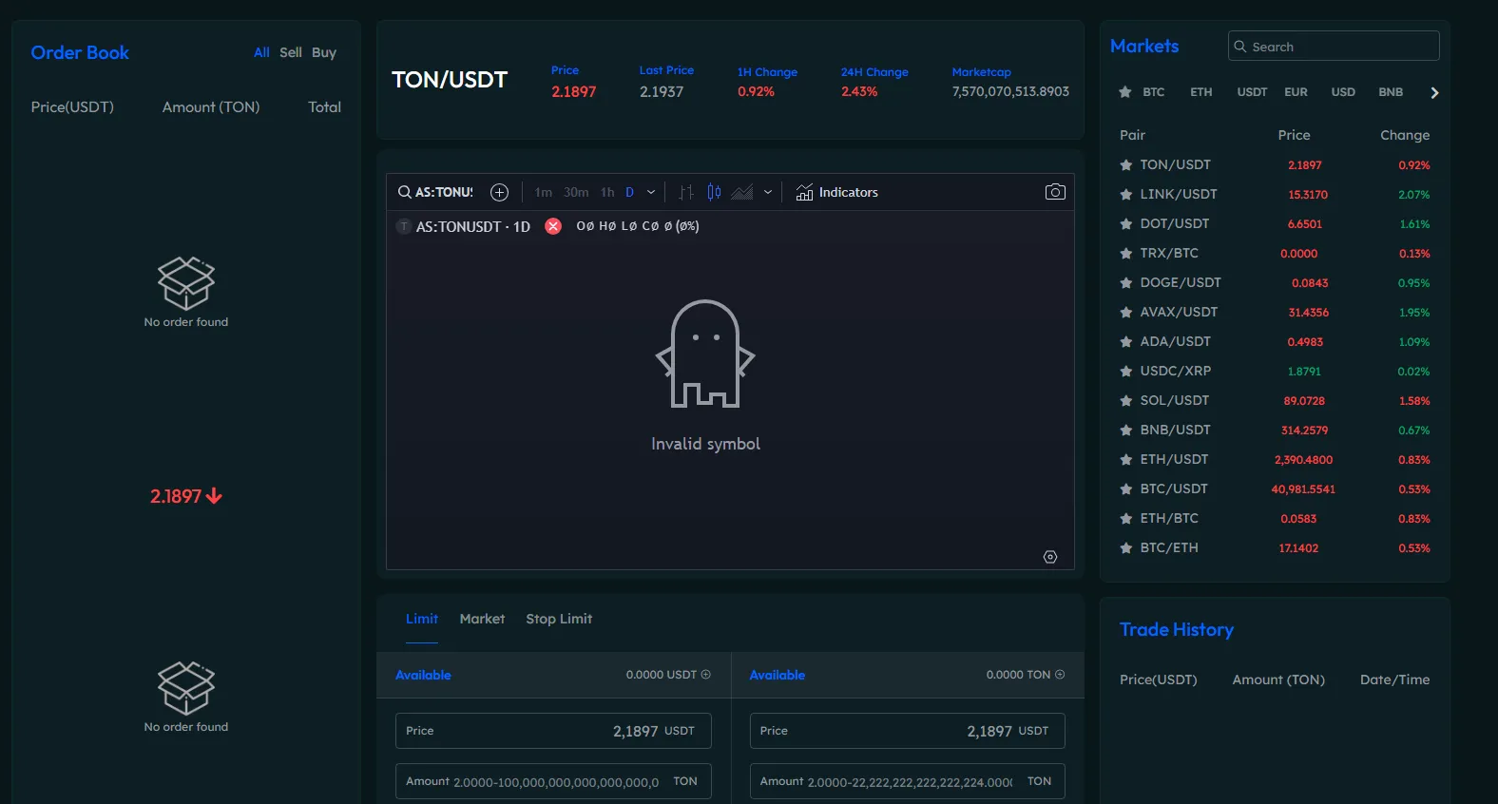
Task: Expand the chart style dropdown chevron
Action: 768,192
